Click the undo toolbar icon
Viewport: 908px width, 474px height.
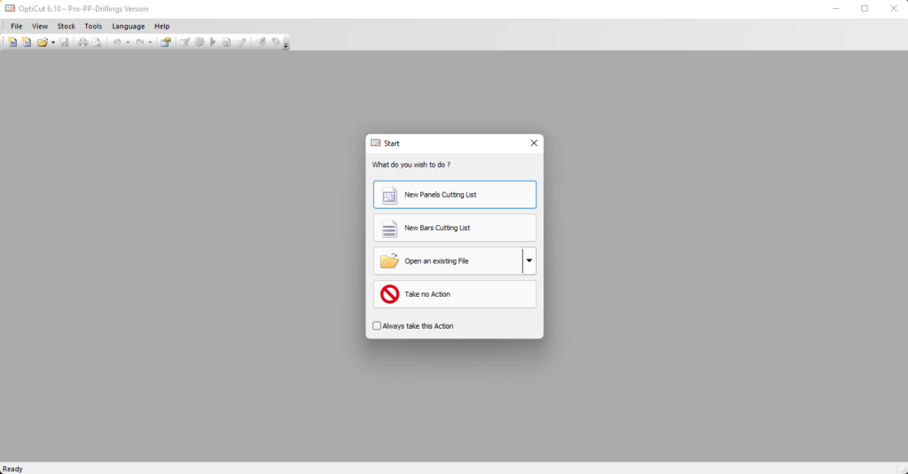coord(117,43)
